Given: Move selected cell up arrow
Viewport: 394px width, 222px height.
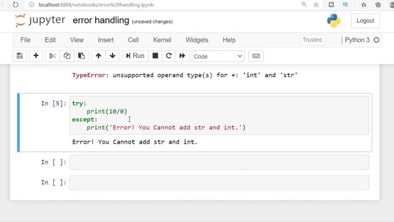Looking at the screenshot, I should click(98, 56).
